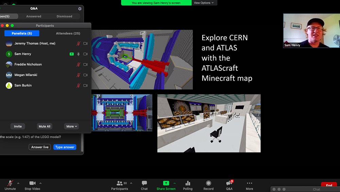The width and height of the screenshot is (340, 192).
Task: Click yellow minimize button on Participants window
Action: pyautogui.click(x=7, y=26)
